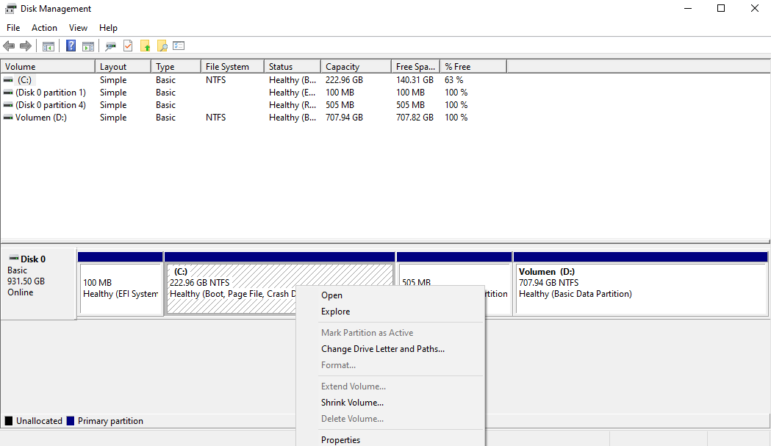Select drive icon of Volumen (D:) row
The width and height of the screenshot is (771, 446).
click(x=8, y=118)
